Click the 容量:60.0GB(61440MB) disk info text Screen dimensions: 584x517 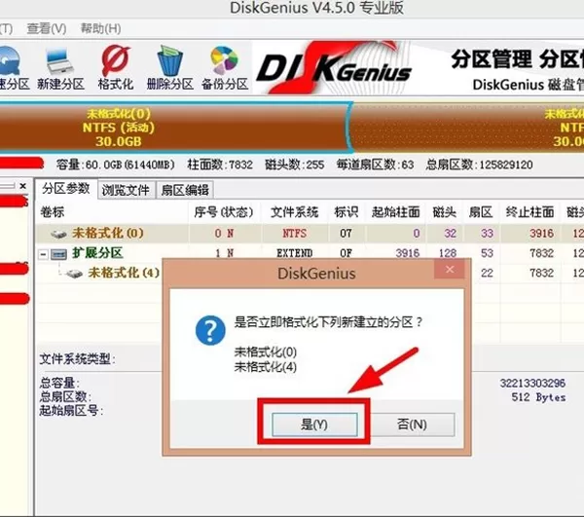click(x=116, y=165)
